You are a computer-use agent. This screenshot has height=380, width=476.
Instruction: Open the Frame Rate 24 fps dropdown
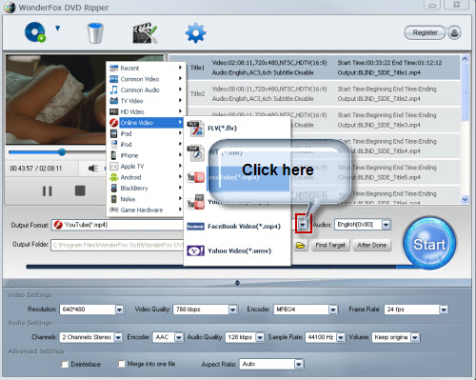click(x=416, y=310)
